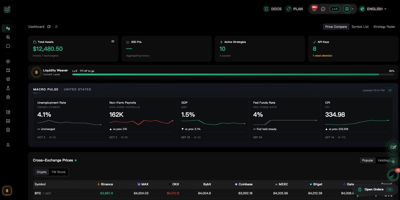The image size is (400, 200).
Task: Open the ENGLISH language dropdown
Action: click(373, 9)
